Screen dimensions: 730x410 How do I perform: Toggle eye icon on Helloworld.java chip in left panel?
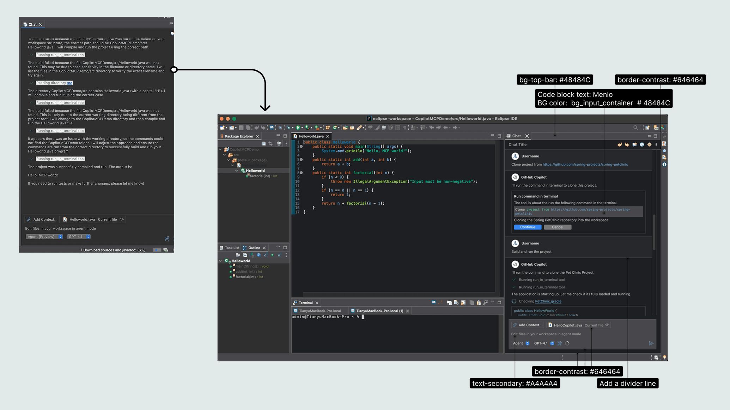[122, 219]
